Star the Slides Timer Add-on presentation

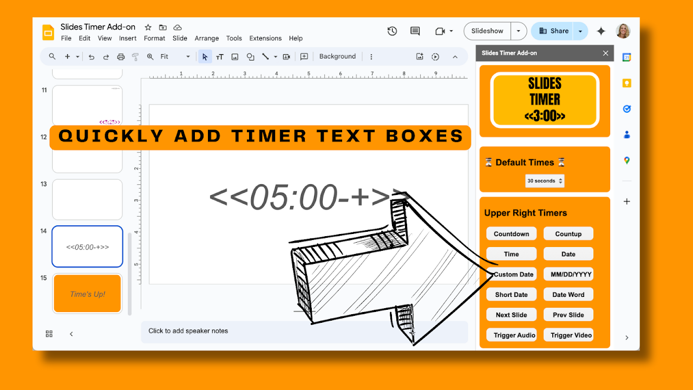tap(148, 28)
